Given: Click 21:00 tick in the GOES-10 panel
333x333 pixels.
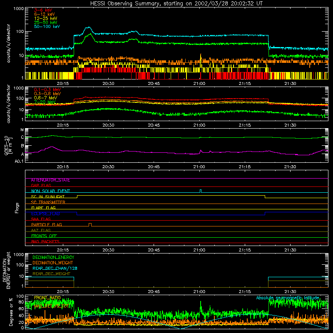Looking at the screenshot, I should point(199,167).
